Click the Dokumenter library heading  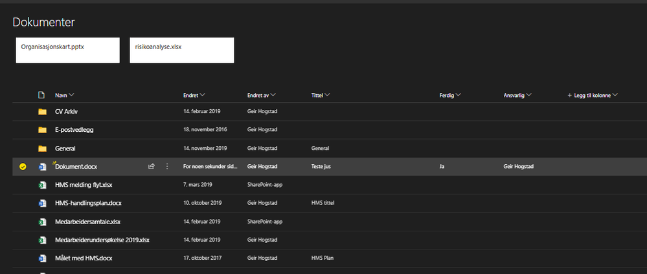[44, 22]
